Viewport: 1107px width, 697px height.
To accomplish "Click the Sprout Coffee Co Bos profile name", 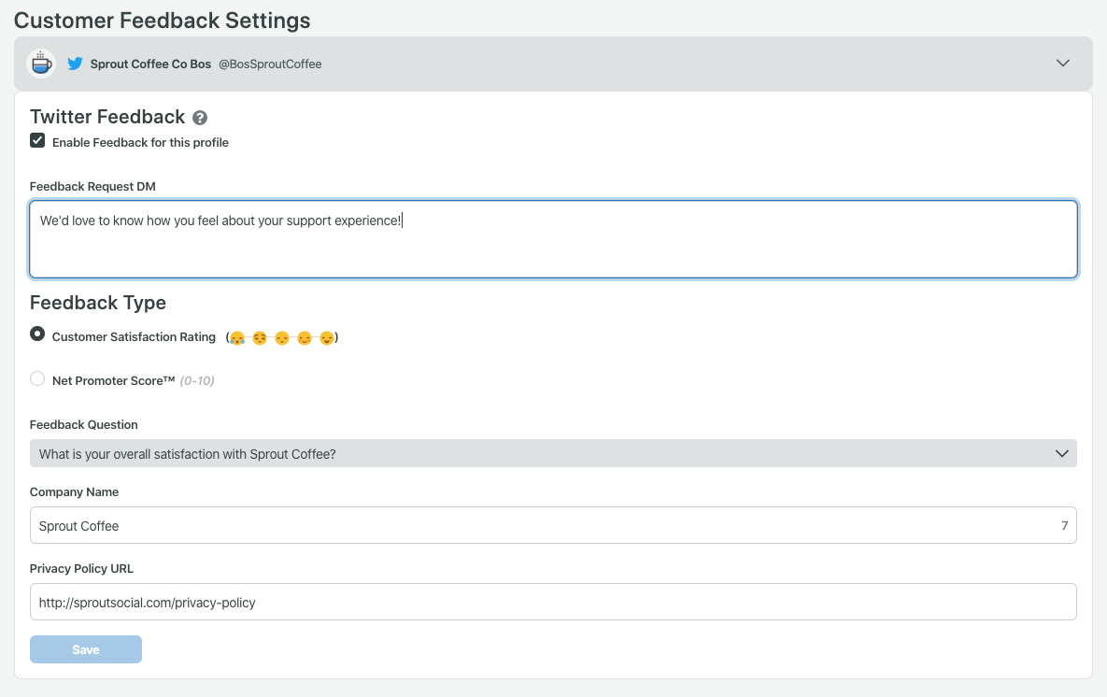I will 150,64.
